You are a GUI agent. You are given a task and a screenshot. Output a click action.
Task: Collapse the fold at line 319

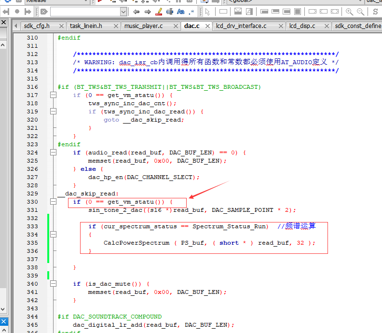pos(53,111)
